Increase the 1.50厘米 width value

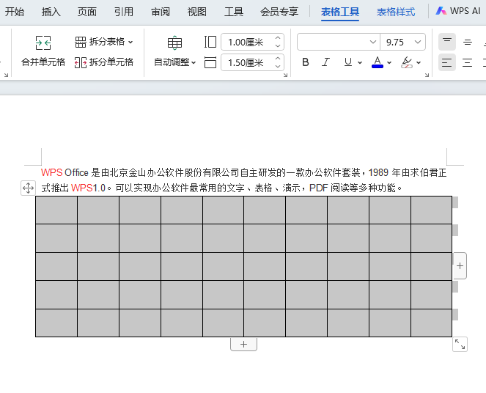pyautogui.click(x=278, y=59)
